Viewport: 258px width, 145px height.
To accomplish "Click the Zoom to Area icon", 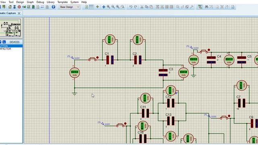I will [123, 7].
